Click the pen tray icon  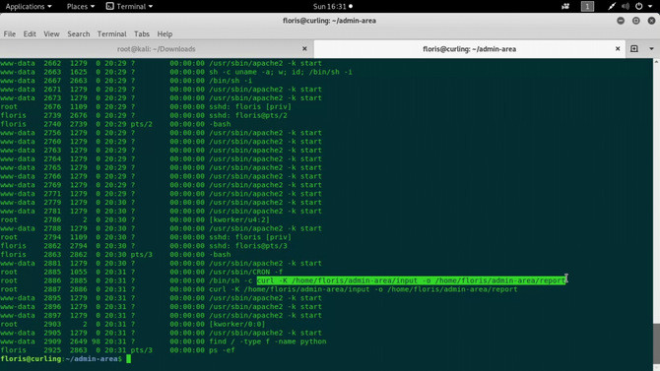pos(612,6)
